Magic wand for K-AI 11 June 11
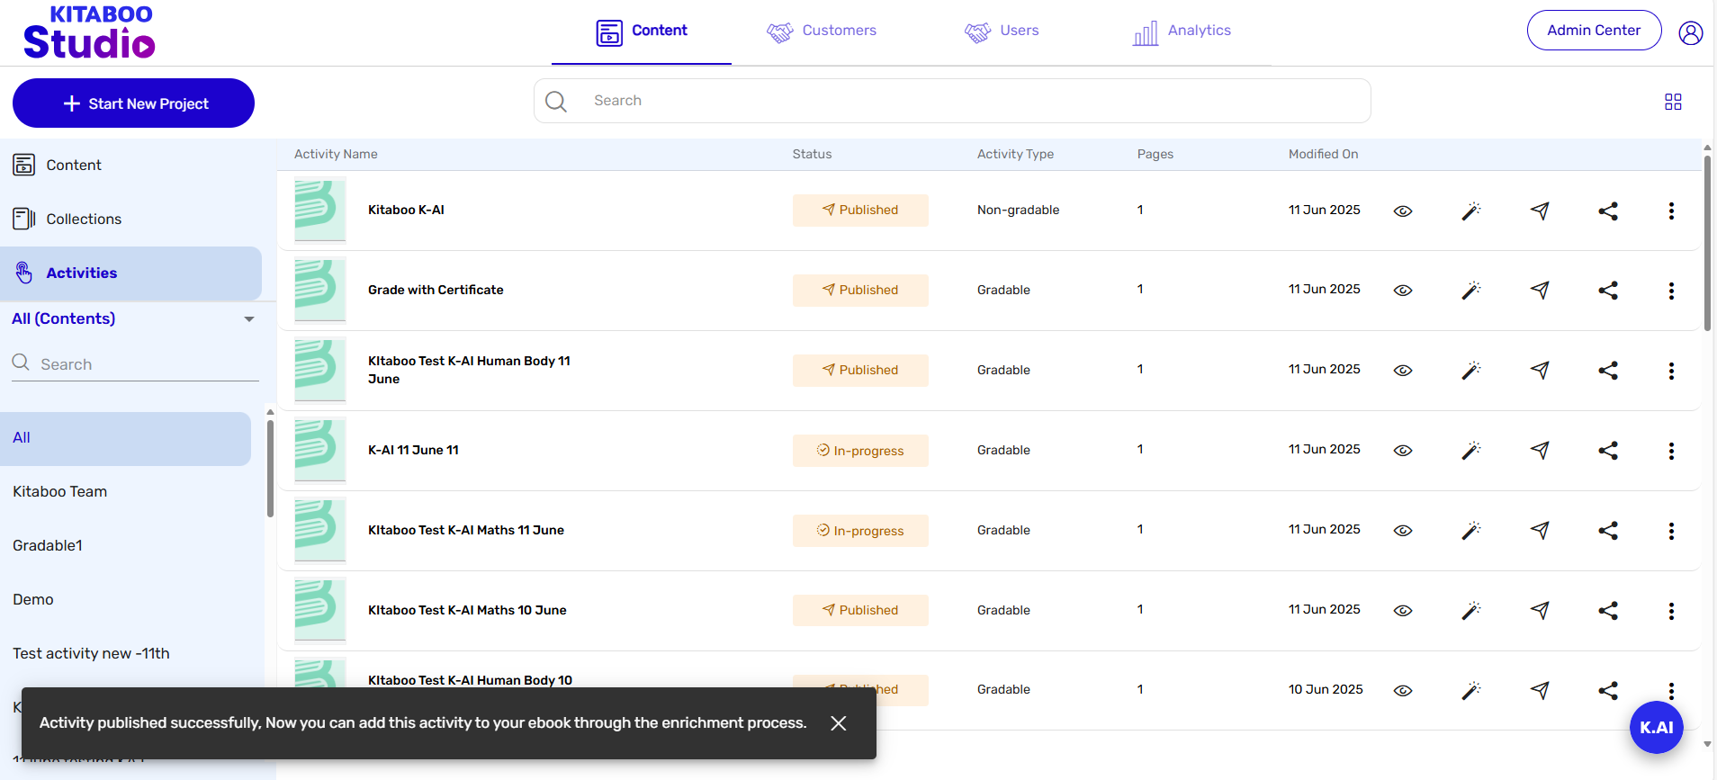The width and height of the screenshot is (1717, 780). click(x=1470, y=451)
